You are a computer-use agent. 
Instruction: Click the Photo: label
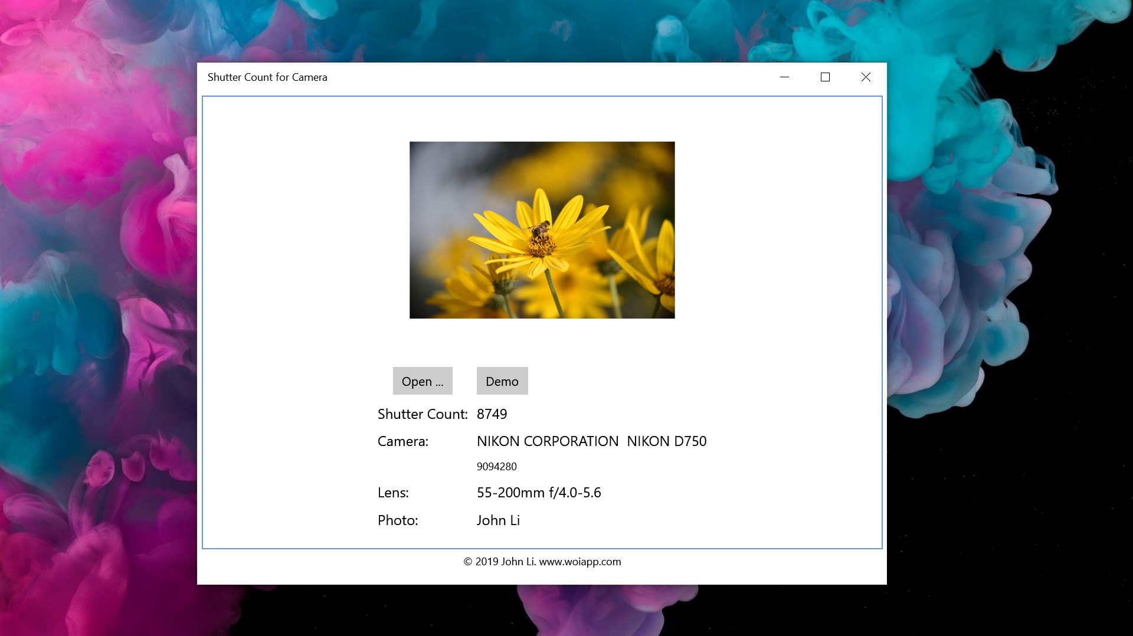click(x=398, y=520)
